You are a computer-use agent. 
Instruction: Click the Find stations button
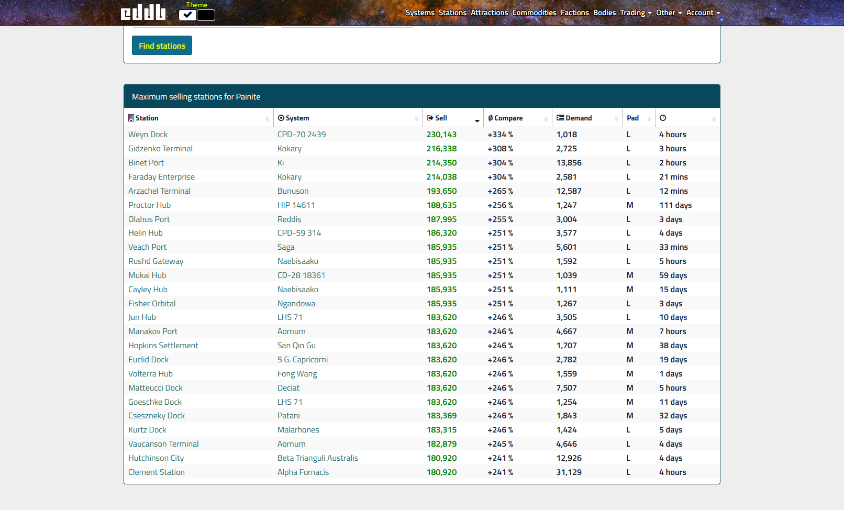(x=162, y=46)
